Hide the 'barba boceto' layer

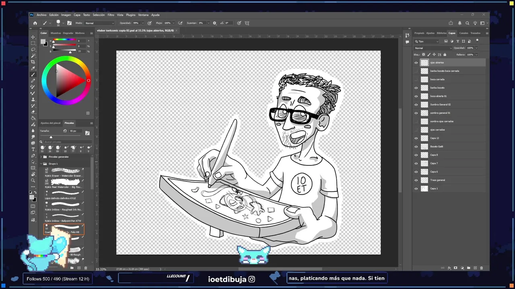(x=416, y=88)
